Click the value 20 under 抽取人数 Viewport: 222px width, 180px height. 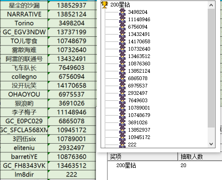pos(183,165)
